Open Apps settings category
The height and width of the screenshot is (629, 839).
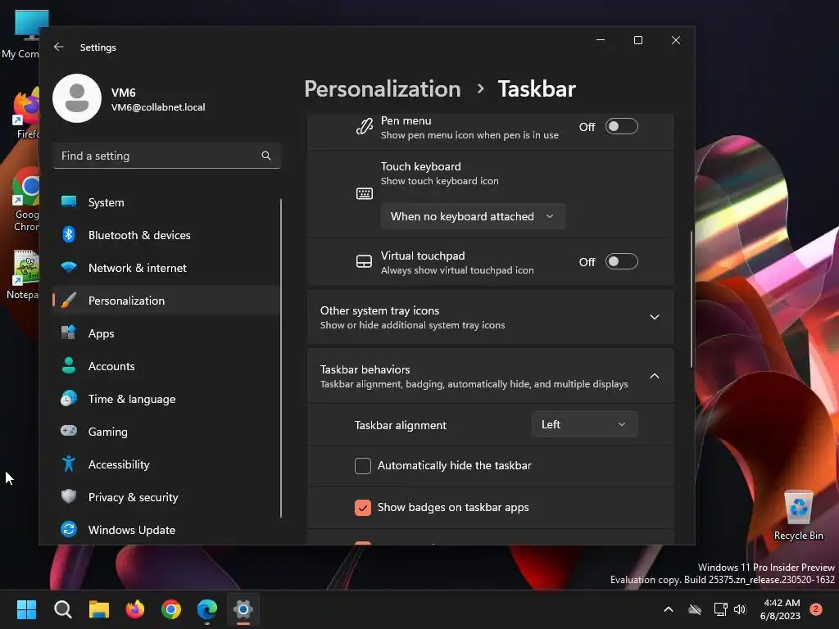pyautogui.click(x=166, y=333)
